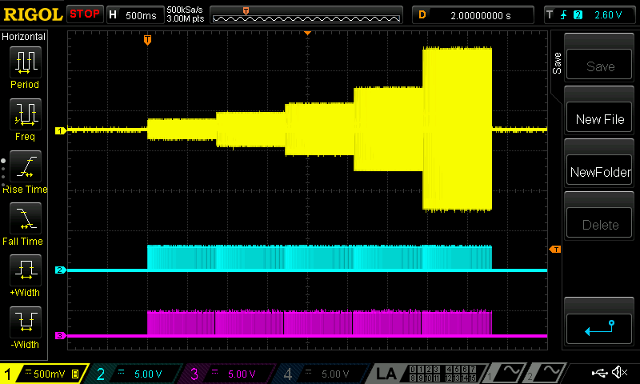Click the trigger level T marker at right edge
The height and width of the screenshot is (384, 640).
click(x=554, y=250)
